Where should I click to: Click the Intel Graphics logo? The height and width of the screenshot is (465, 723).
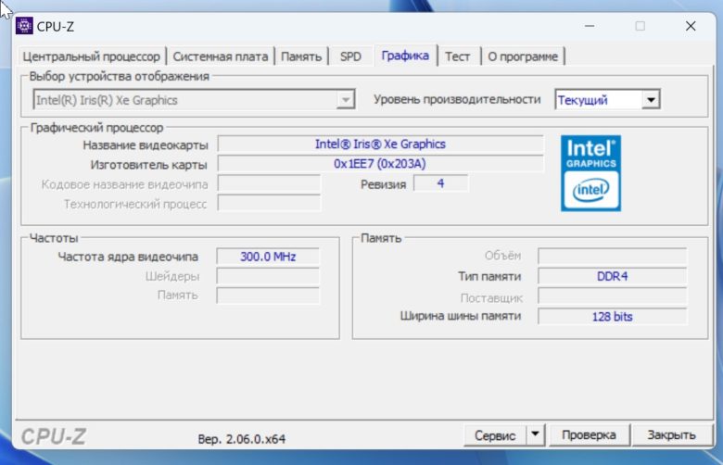click(x=590, y=173)
